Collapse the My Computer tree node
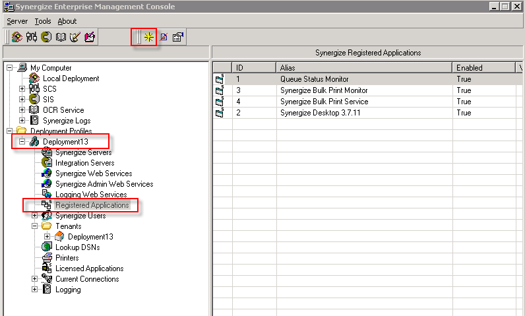525x316 pixels. click(9, 67)
